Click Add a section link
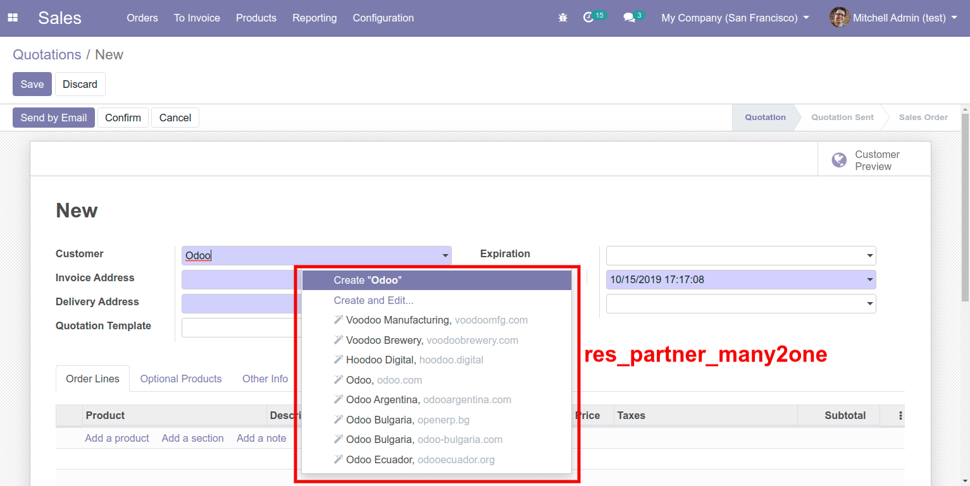Screen dimensions: 970x486 coord(192,438)
